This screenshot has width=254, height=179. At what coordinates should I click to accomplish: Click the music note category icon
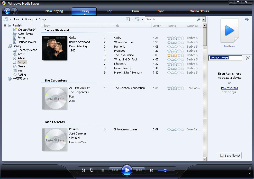[6, 19]
